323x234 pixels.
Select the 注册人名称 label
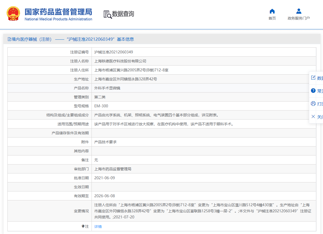79,61
